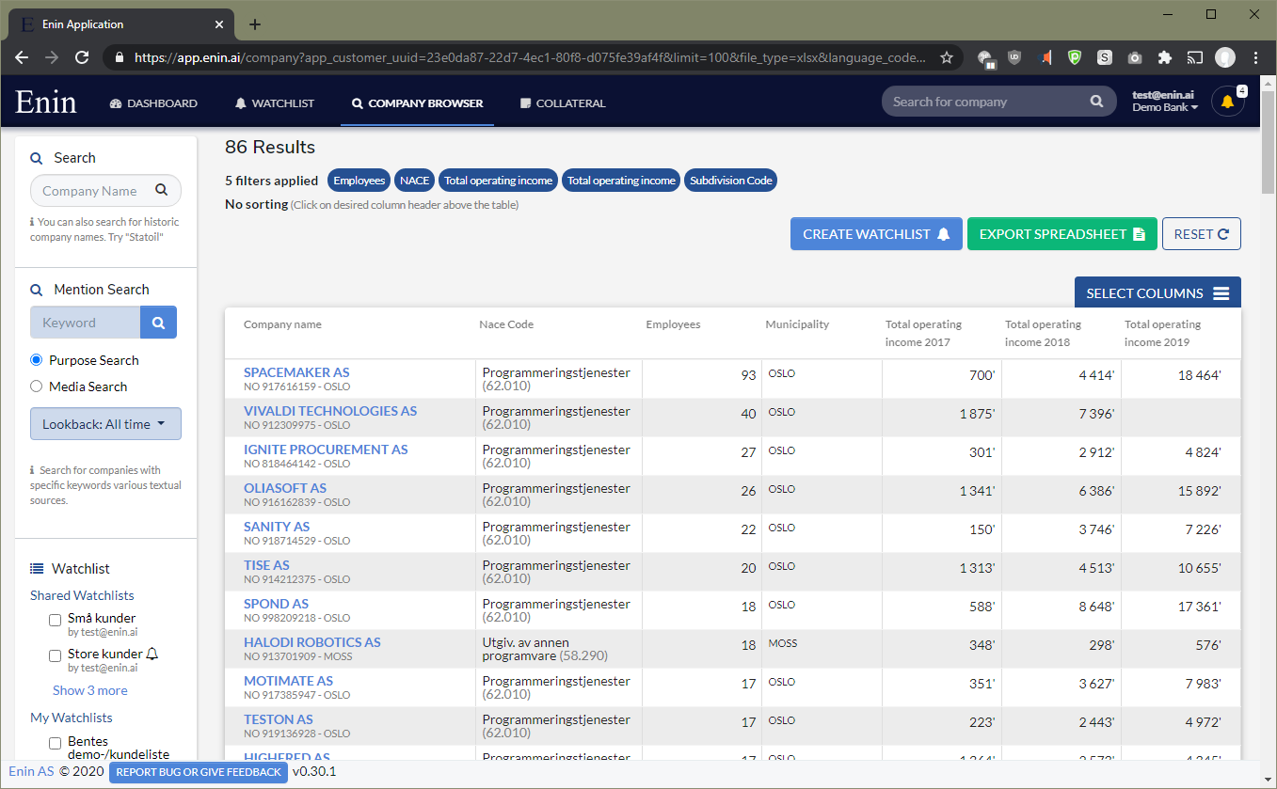Click the bell icon next to Store kunder
This screenshot has width=1277, height=789.
(x=152, y=654)
